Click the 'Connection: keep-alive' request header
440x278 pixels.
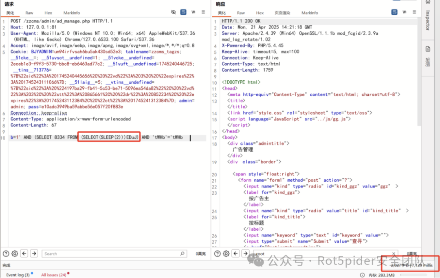[39, 113]
